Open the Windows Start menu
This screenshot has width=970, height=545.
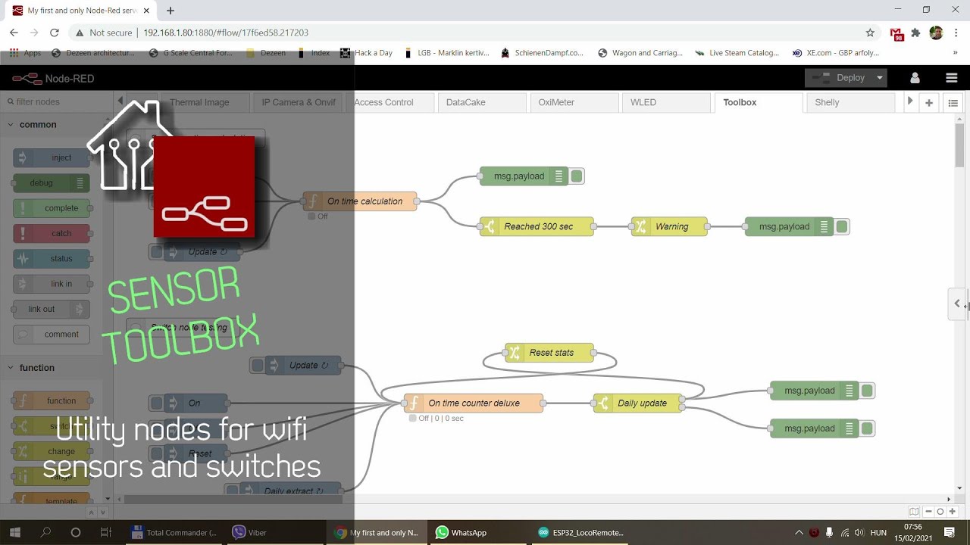[14, 533]
